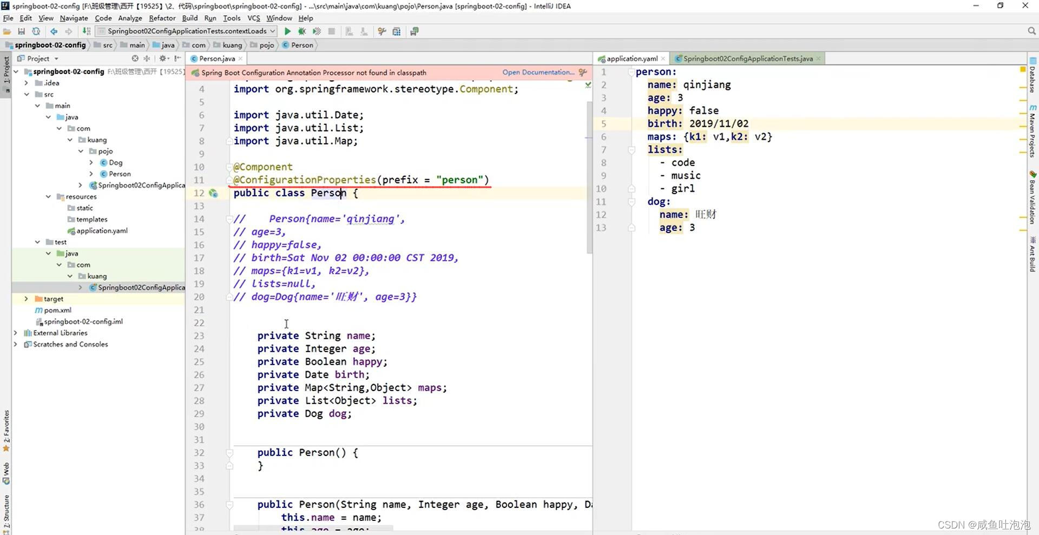Run with Coverage icon in toolbar
Screen dimensions: 1039x535
pyautogui.click(x=317, y=31)
